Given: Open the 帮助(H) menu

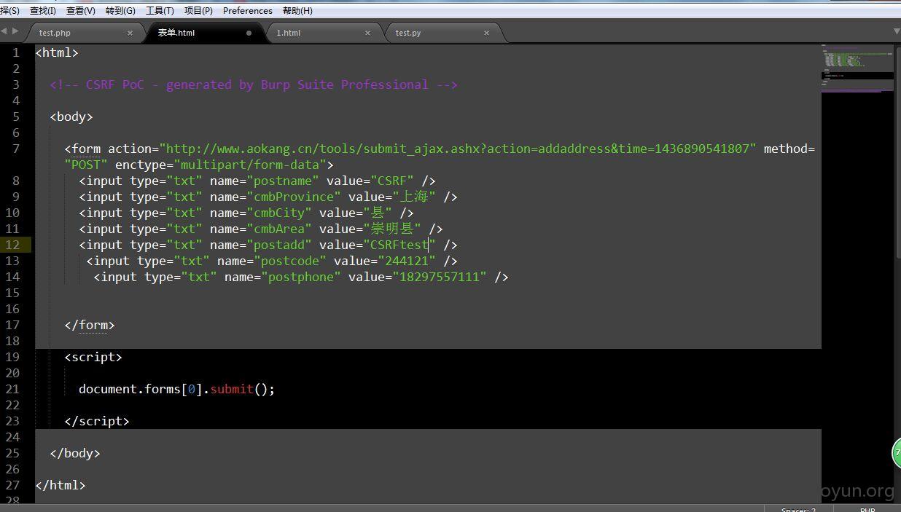Looking at the screenshot, I should click(297, 10).
